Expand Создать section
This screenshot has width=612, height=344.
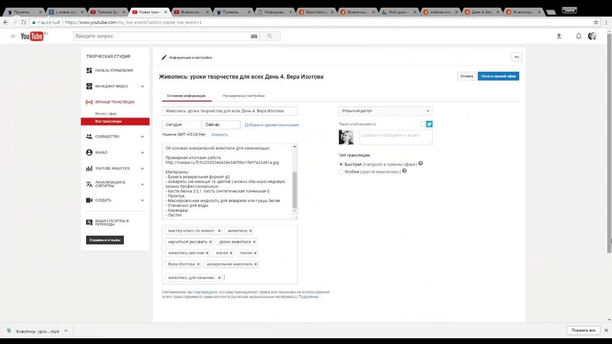pos(142,200)
